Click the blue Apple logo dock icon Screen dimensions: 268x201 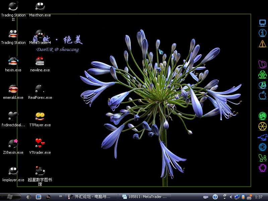pos(262,95)
